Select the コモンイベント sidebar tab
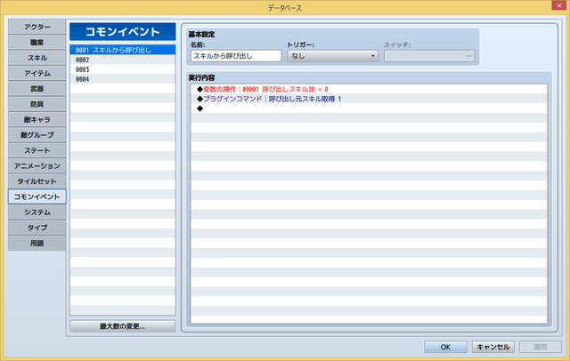 [x=37, y=197]
